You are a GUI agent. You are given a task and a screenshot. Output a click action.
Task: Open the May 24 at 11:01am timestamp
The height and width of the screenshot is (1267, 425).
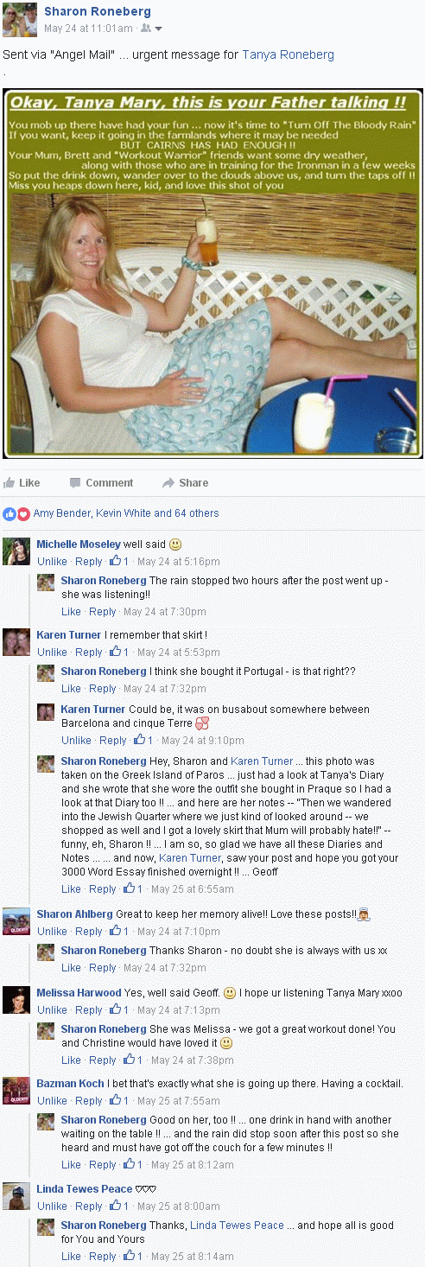tap(88, 29)
